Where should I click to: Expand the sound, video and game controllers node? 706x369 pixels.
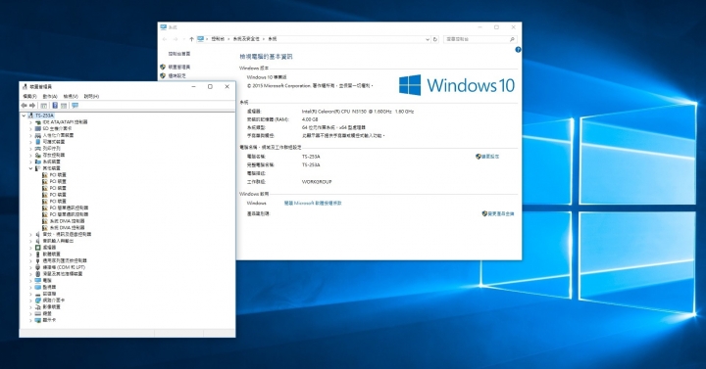[30, 234]
